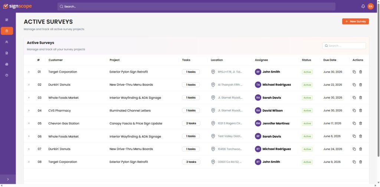Click Active status badge in row 07
The image size is (380, 187).
(307, 149)
